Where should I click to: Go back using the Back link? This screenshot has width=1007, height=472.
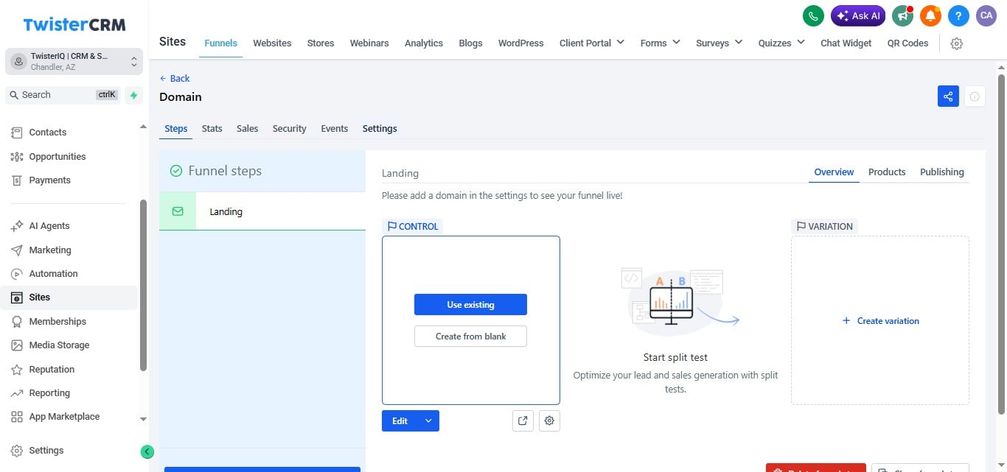tap(175, 79)
